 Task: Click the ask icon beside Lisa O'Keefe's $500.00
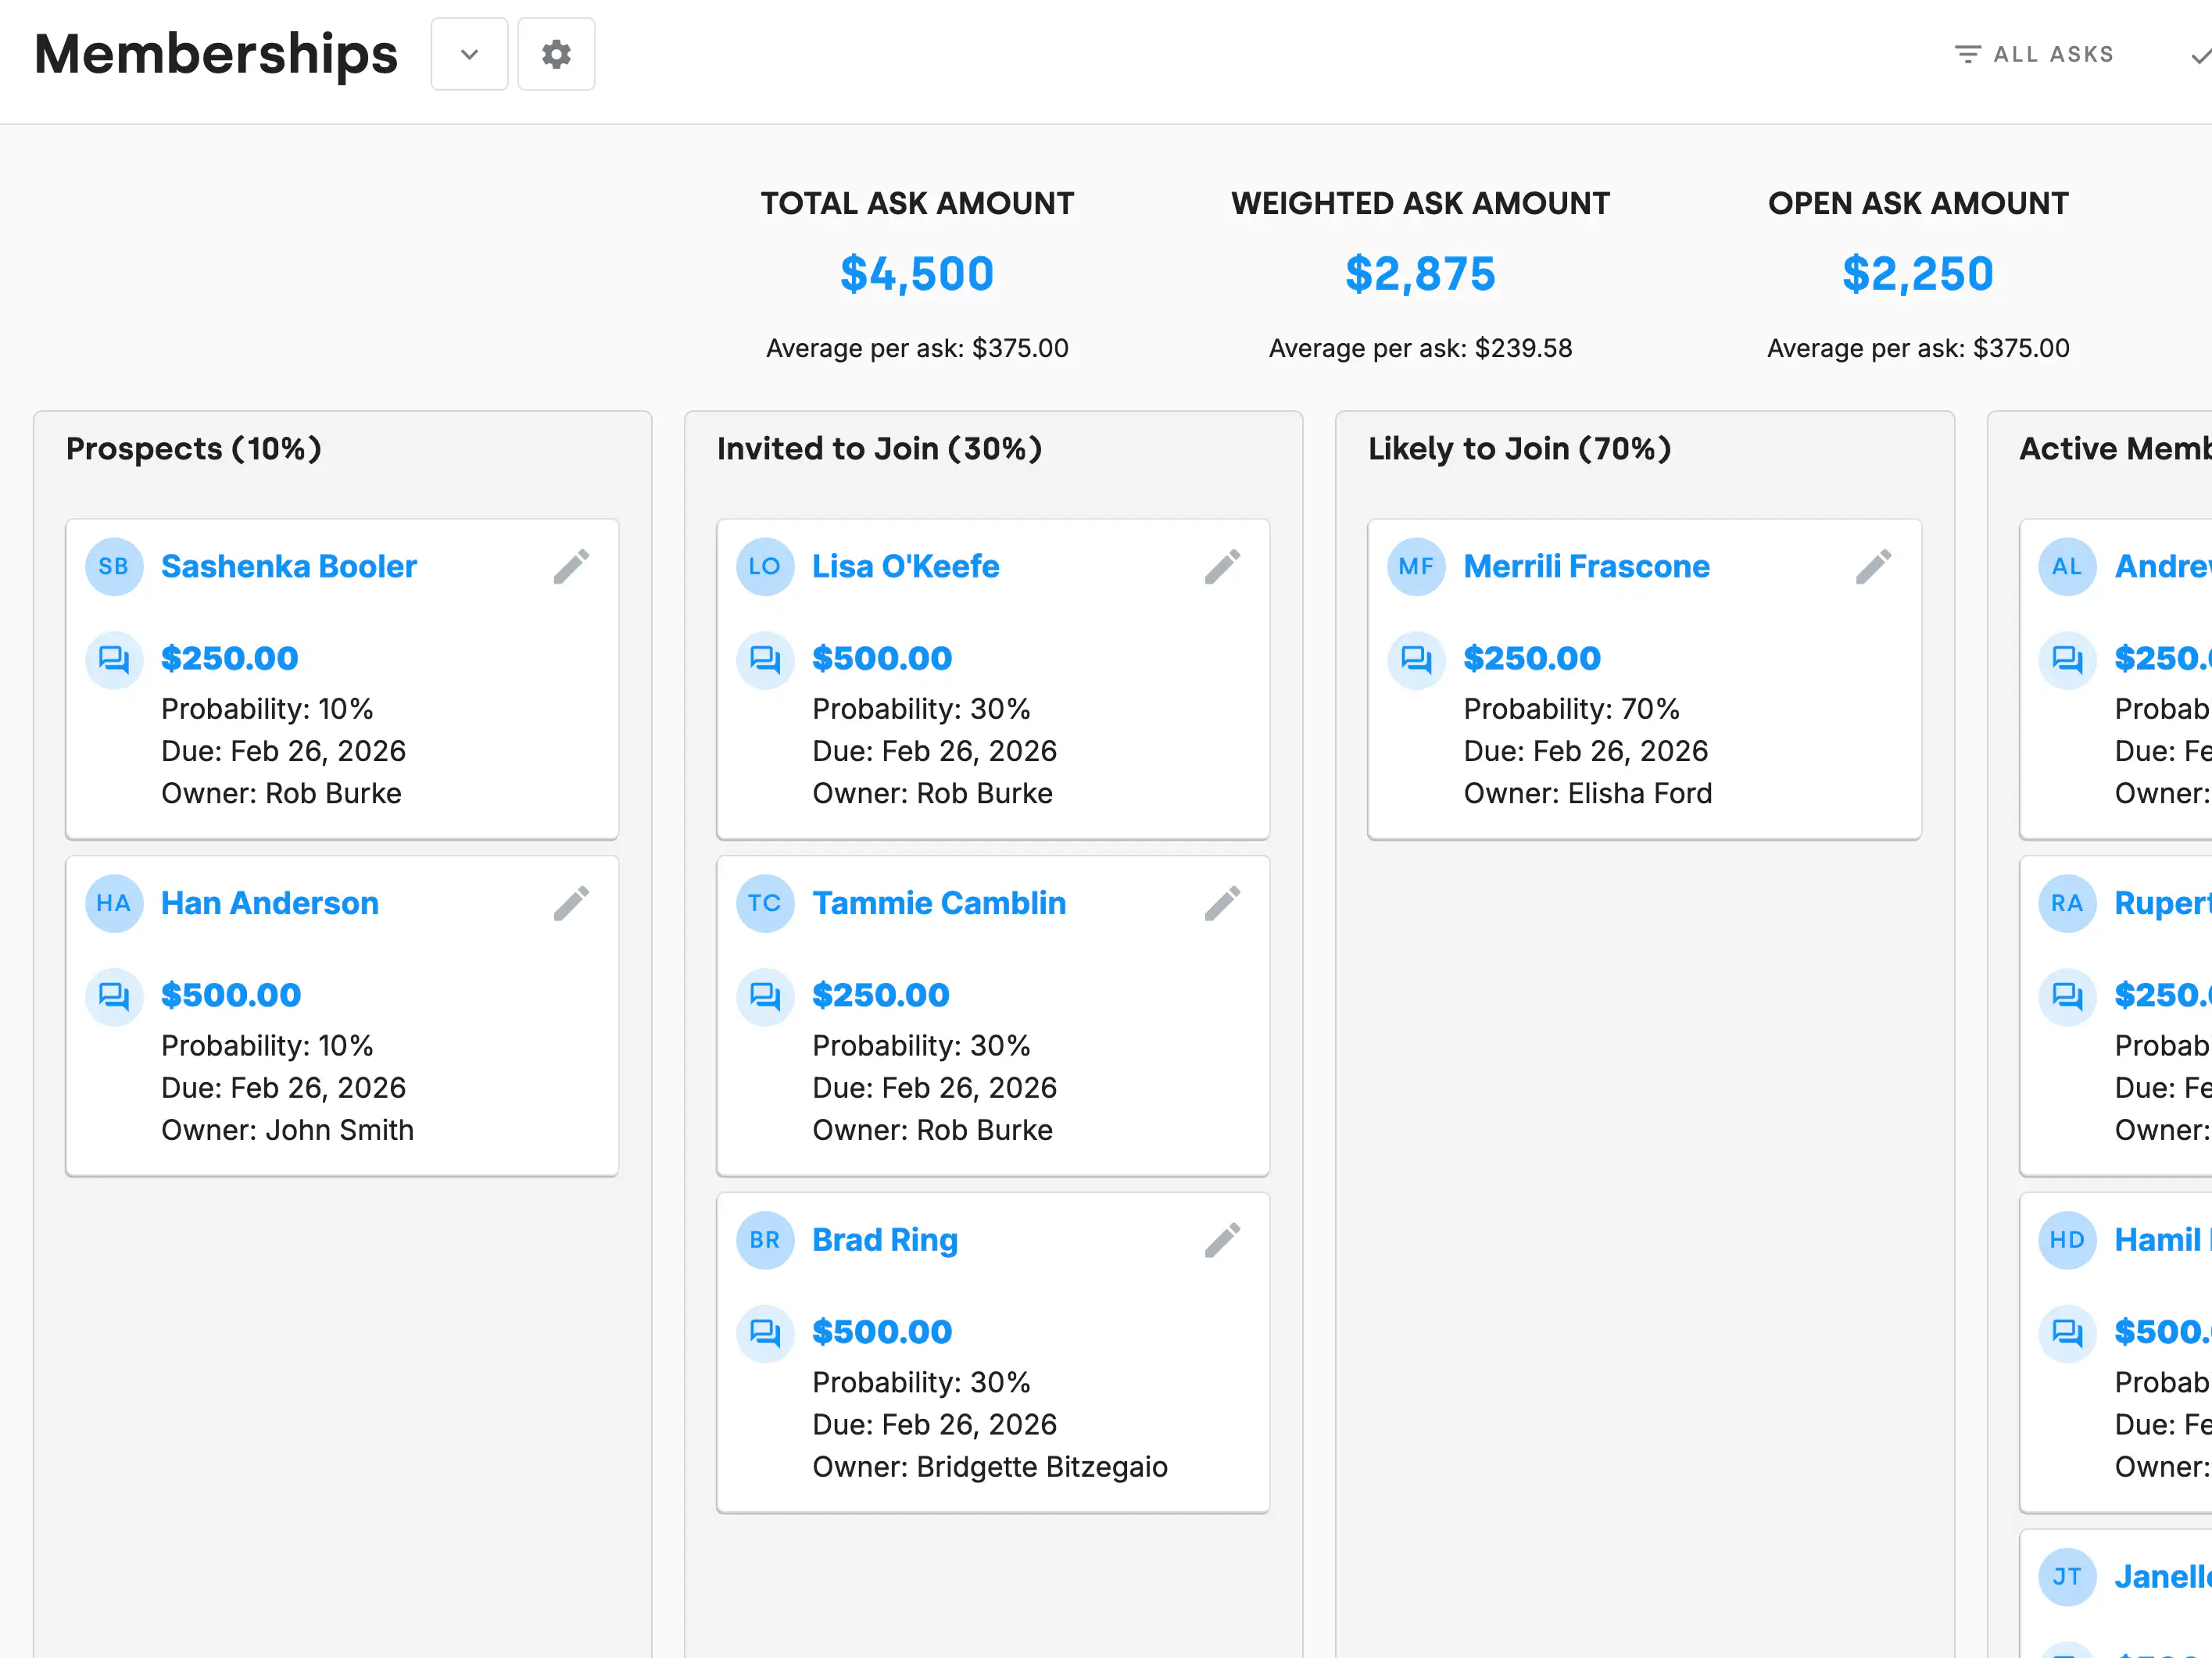click(x=765, y=659)
